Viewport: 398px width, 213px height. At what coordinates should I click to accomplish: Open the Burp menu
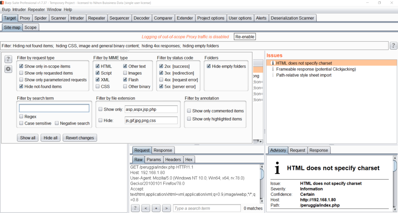click(6, 10)
